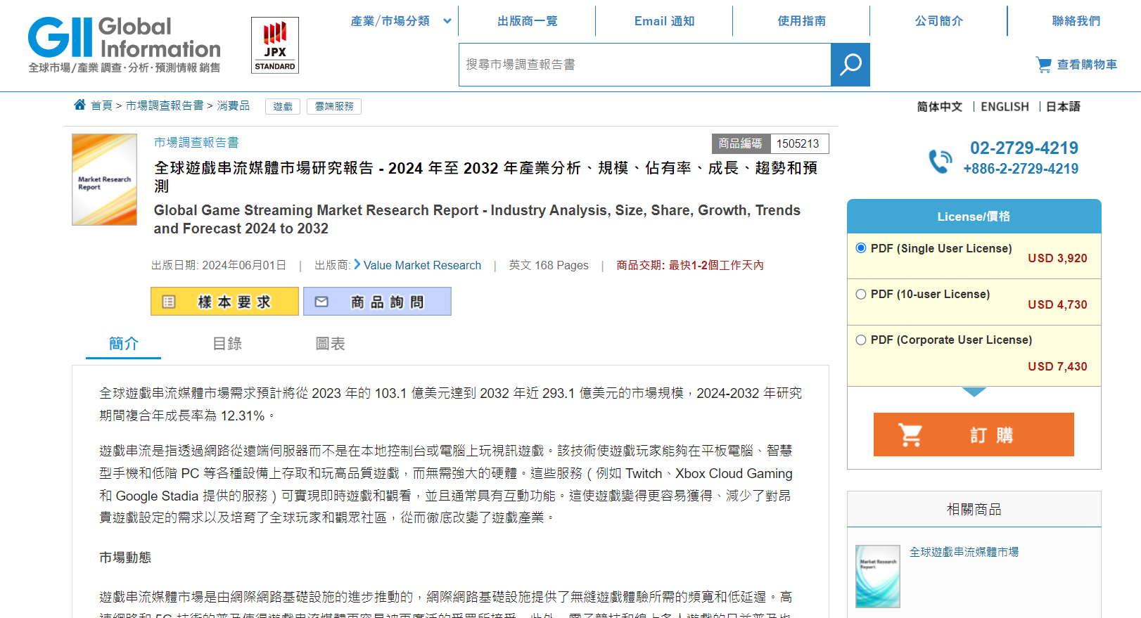1141x618 pixels.
Task: Click the home icon in breadcrumb
Action: point(80,105)
